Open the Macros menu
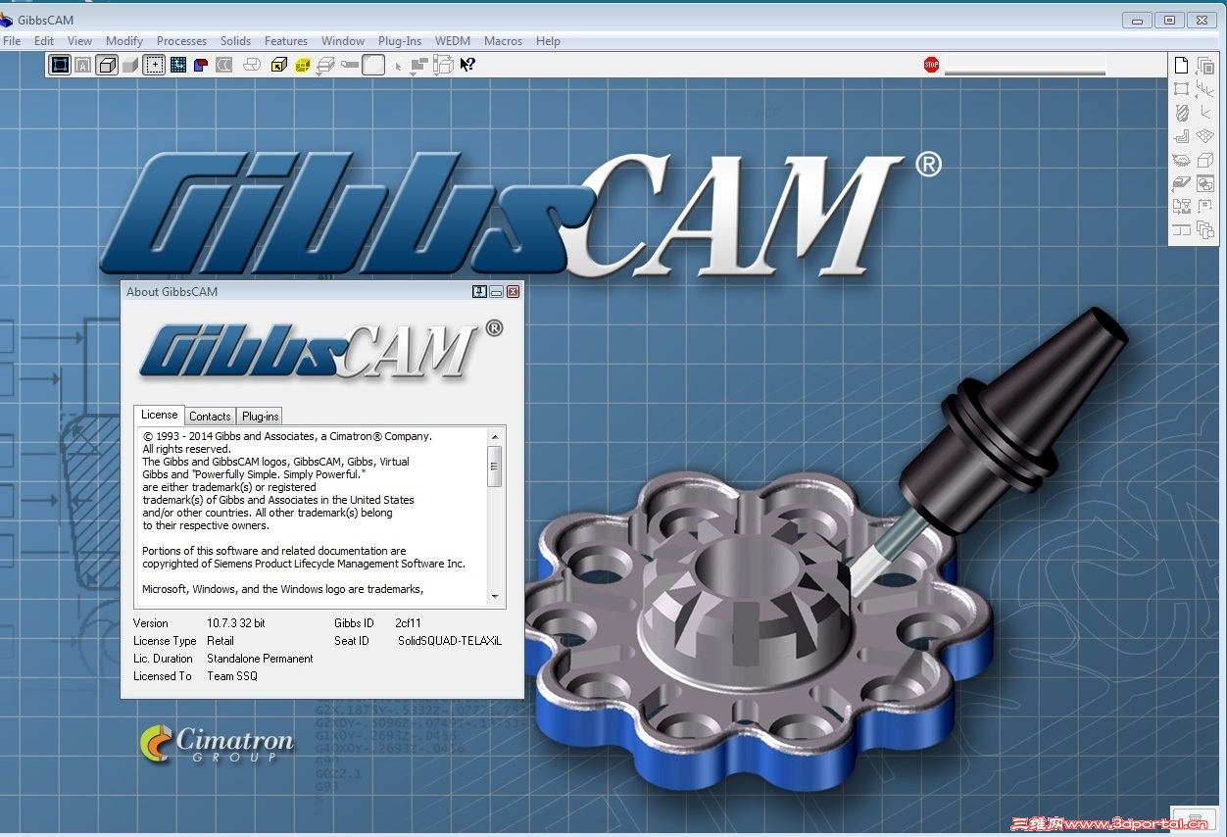This screenshot has height=837, width=1227. 504,41
